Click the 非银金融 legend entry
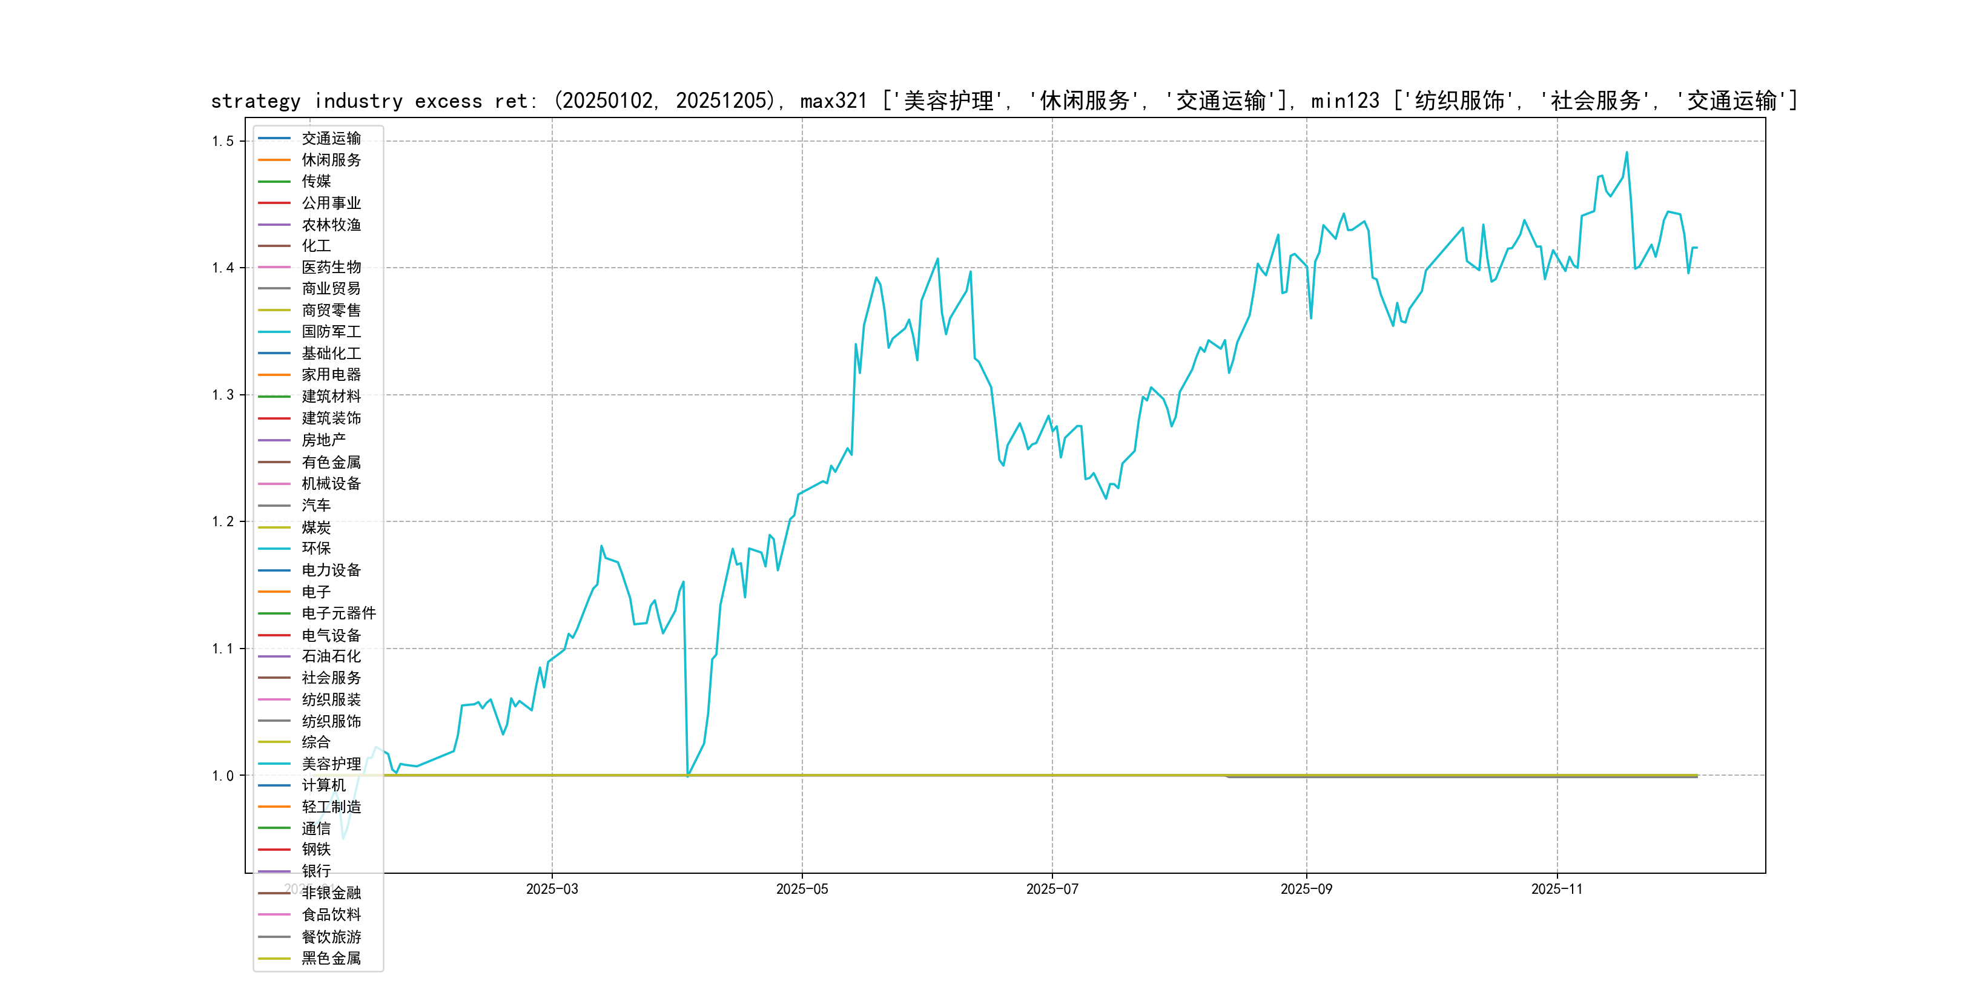 pos(331,893)
